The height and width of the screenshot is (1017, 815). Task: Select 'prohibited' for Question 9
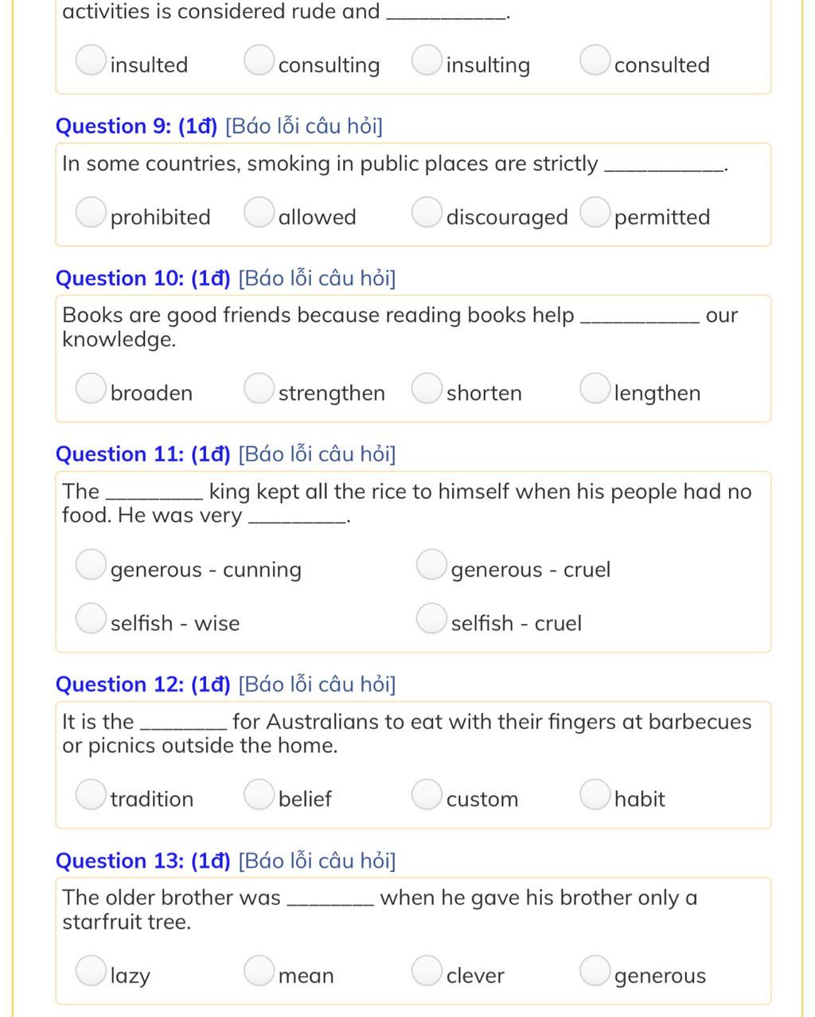pyautogui.click(x=91, y=212)
